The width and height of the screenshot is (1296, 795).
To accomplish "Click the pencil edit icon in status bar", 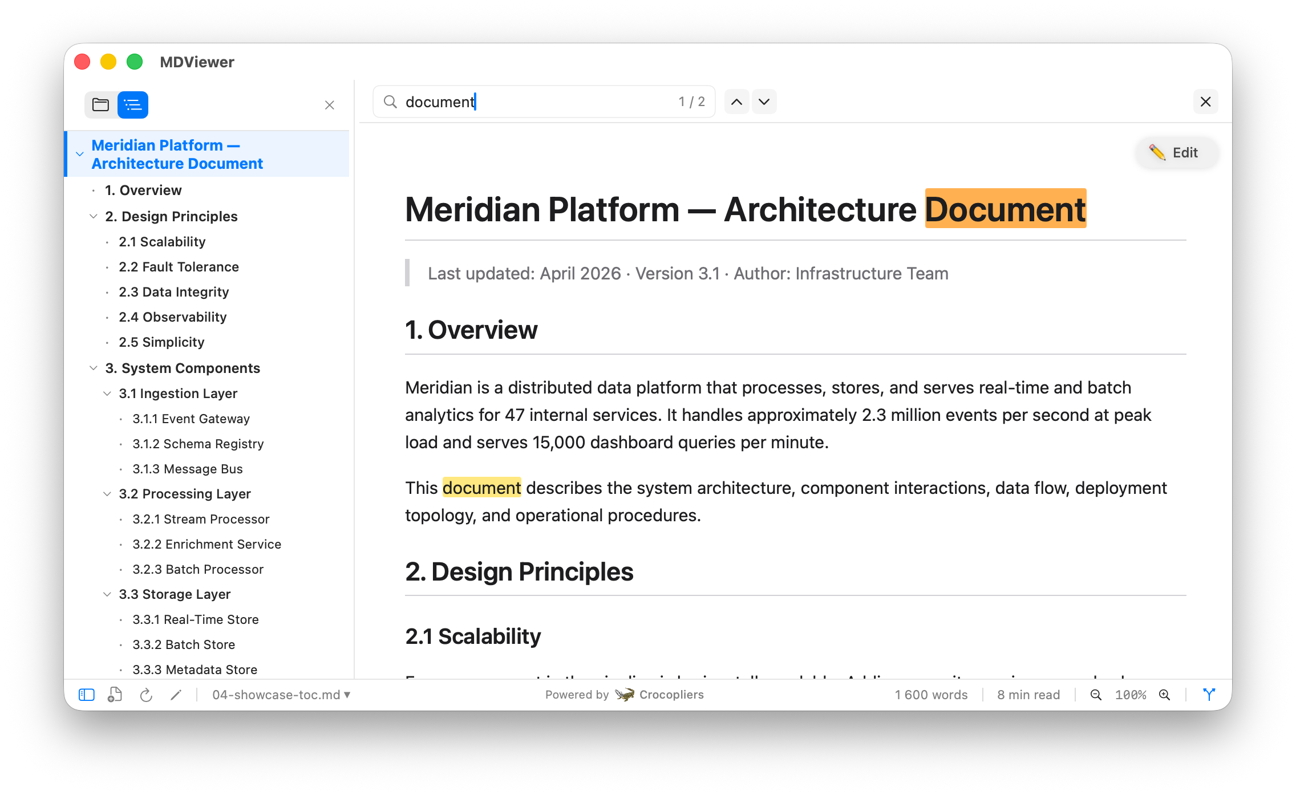I will 176,695.
